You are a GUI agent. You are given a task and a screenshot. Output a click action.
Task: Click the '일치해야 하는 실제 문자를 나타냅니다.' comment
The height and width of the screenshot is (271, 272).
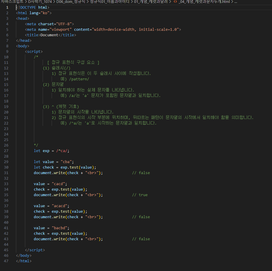[96, 90]
